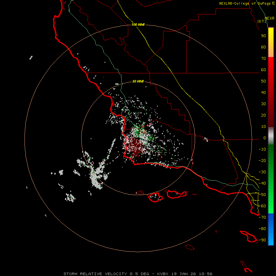Pick the -50 scale label
276x276 pixels.
click(x=262, y=195)
